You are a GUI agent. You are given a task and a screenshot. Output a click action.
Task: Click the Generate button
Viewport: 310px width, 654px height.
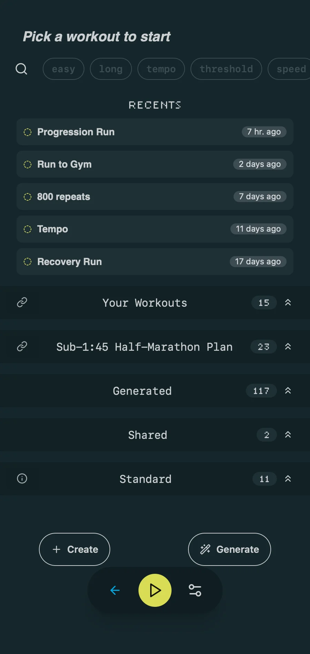(x=229, y=549)
